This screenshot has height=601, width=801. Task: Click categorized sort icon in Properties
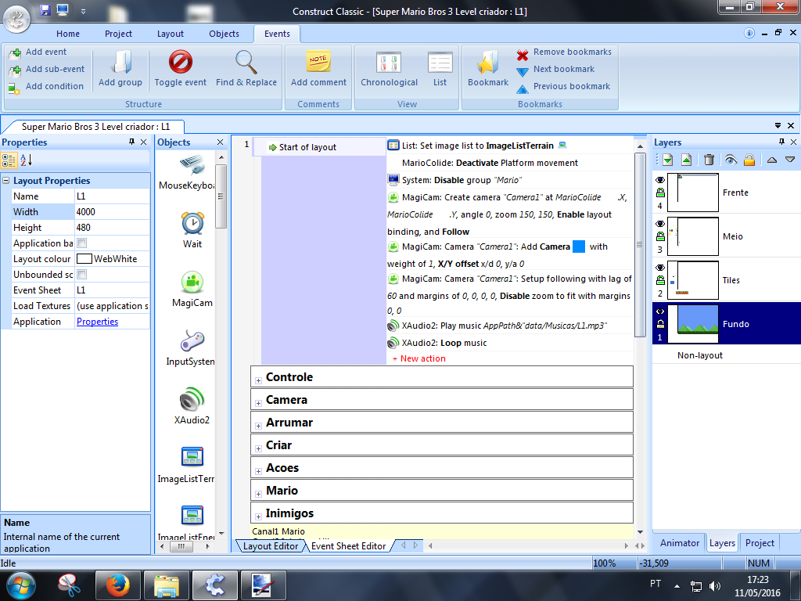9,160
